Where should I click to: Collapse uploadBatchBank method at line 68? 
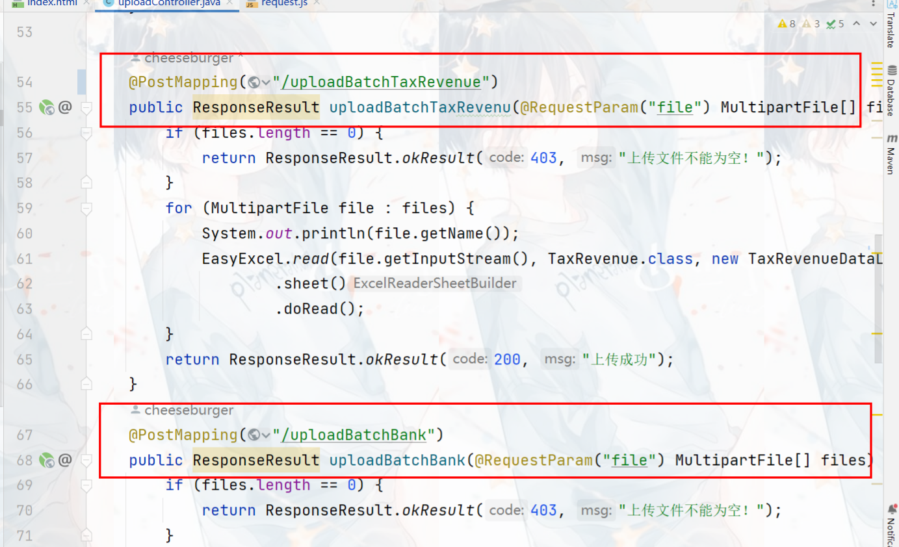[86, 461]
